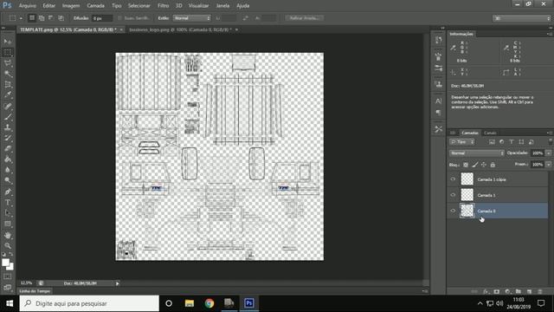
Task: Toggle lock transparent pixels
Action: pyautogui.click(x=466, y=165)
